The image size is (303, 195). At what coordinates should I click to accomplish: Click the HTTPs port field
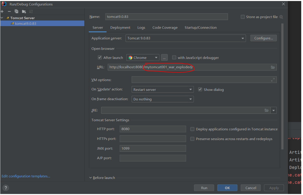(153, 139)
